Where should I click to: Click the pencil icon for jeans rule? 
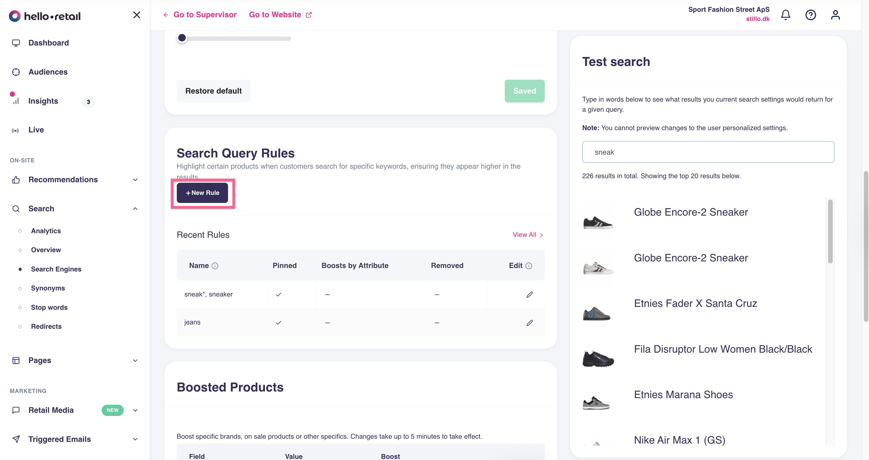[529, 323]
